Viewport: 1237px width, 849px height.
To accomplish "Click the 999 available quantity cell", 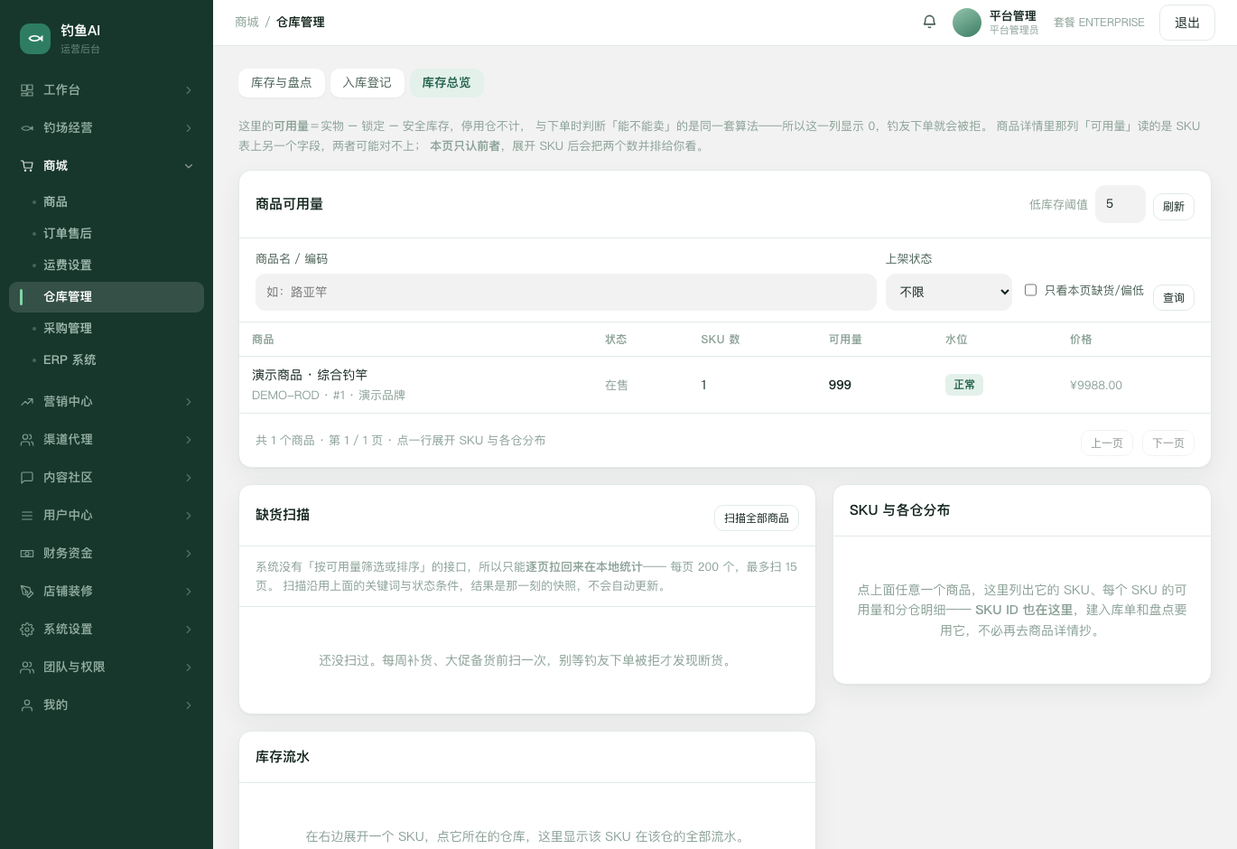I will tap(840, 385).
